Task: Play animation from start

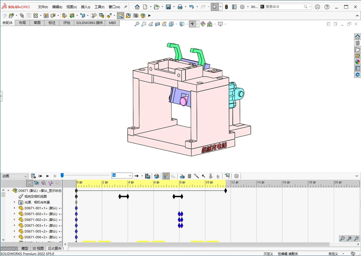Action: pyautogui.click(x=41, y=176)
